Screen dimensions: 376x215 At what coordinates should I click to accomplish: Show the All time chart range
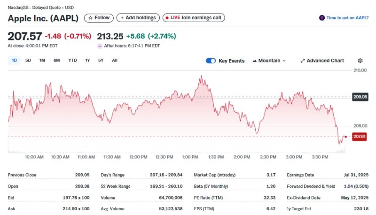tap(115, 61)
